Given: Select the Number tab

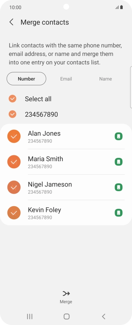Looking at the screenshot, I should pos(26,79).
